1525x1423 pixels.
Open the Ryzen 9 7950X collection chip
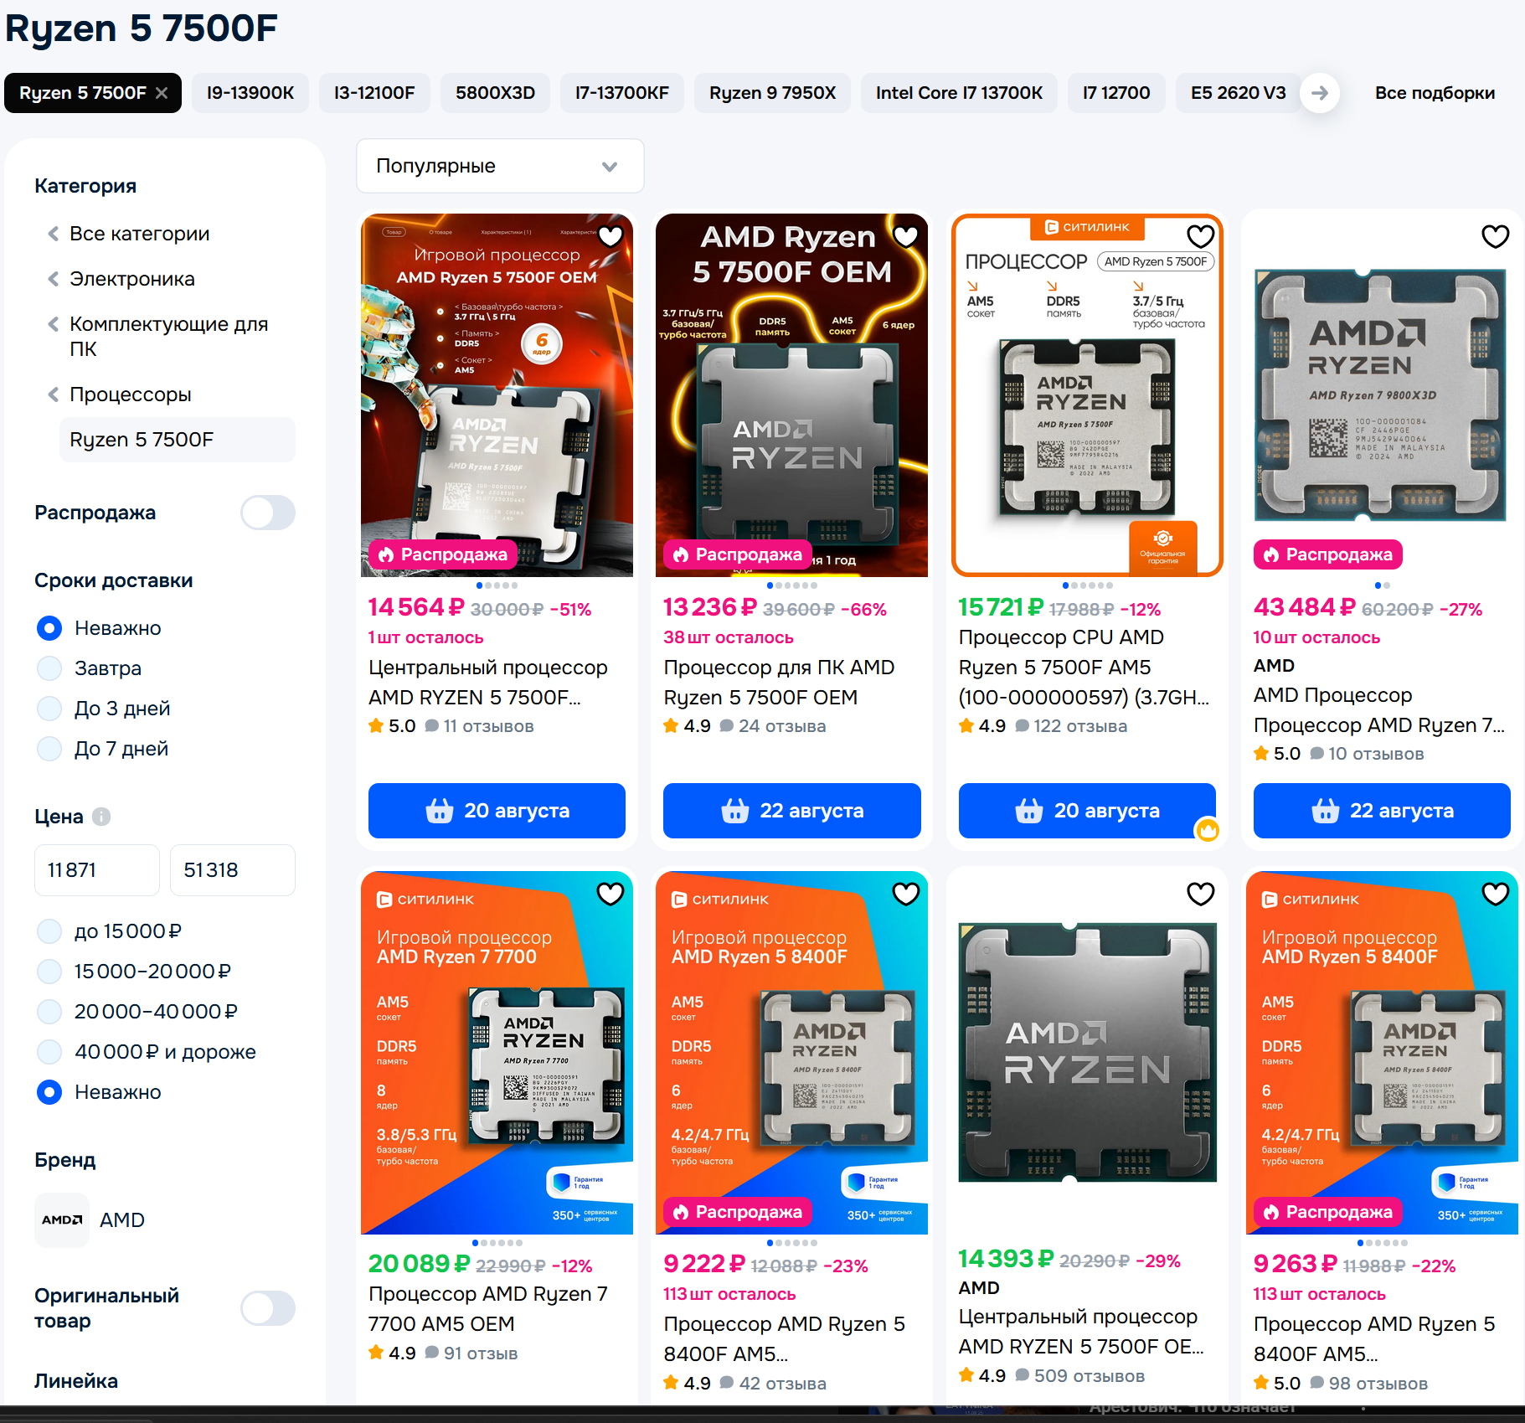pos(772,93)
